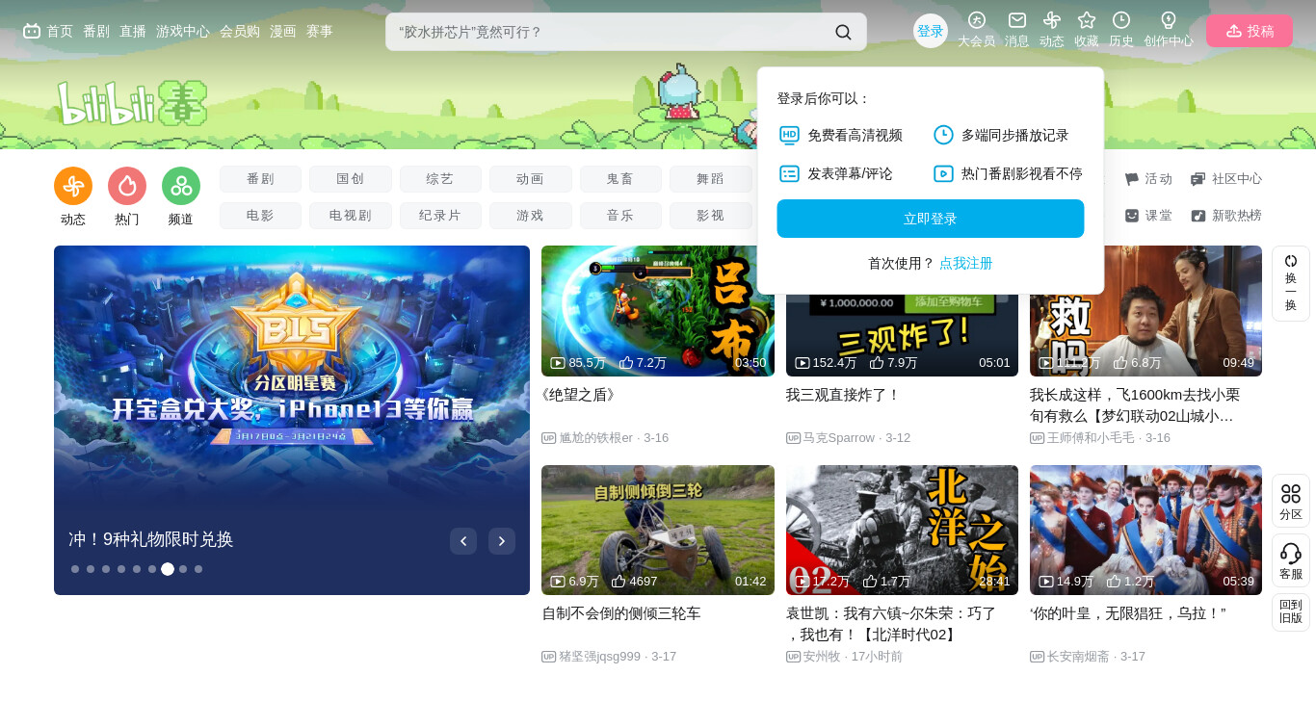
Task: Open 《绝望之盾》 video thumbnail
Action: click(658, 311)
